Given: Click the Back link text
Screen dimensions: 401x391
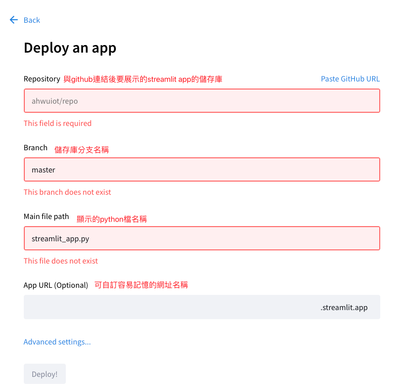Looking at the screenshot, I should tap(32, 20).
